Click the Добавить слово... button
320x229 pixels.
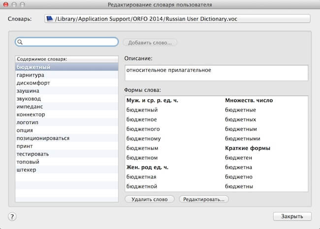click(150, 43)
